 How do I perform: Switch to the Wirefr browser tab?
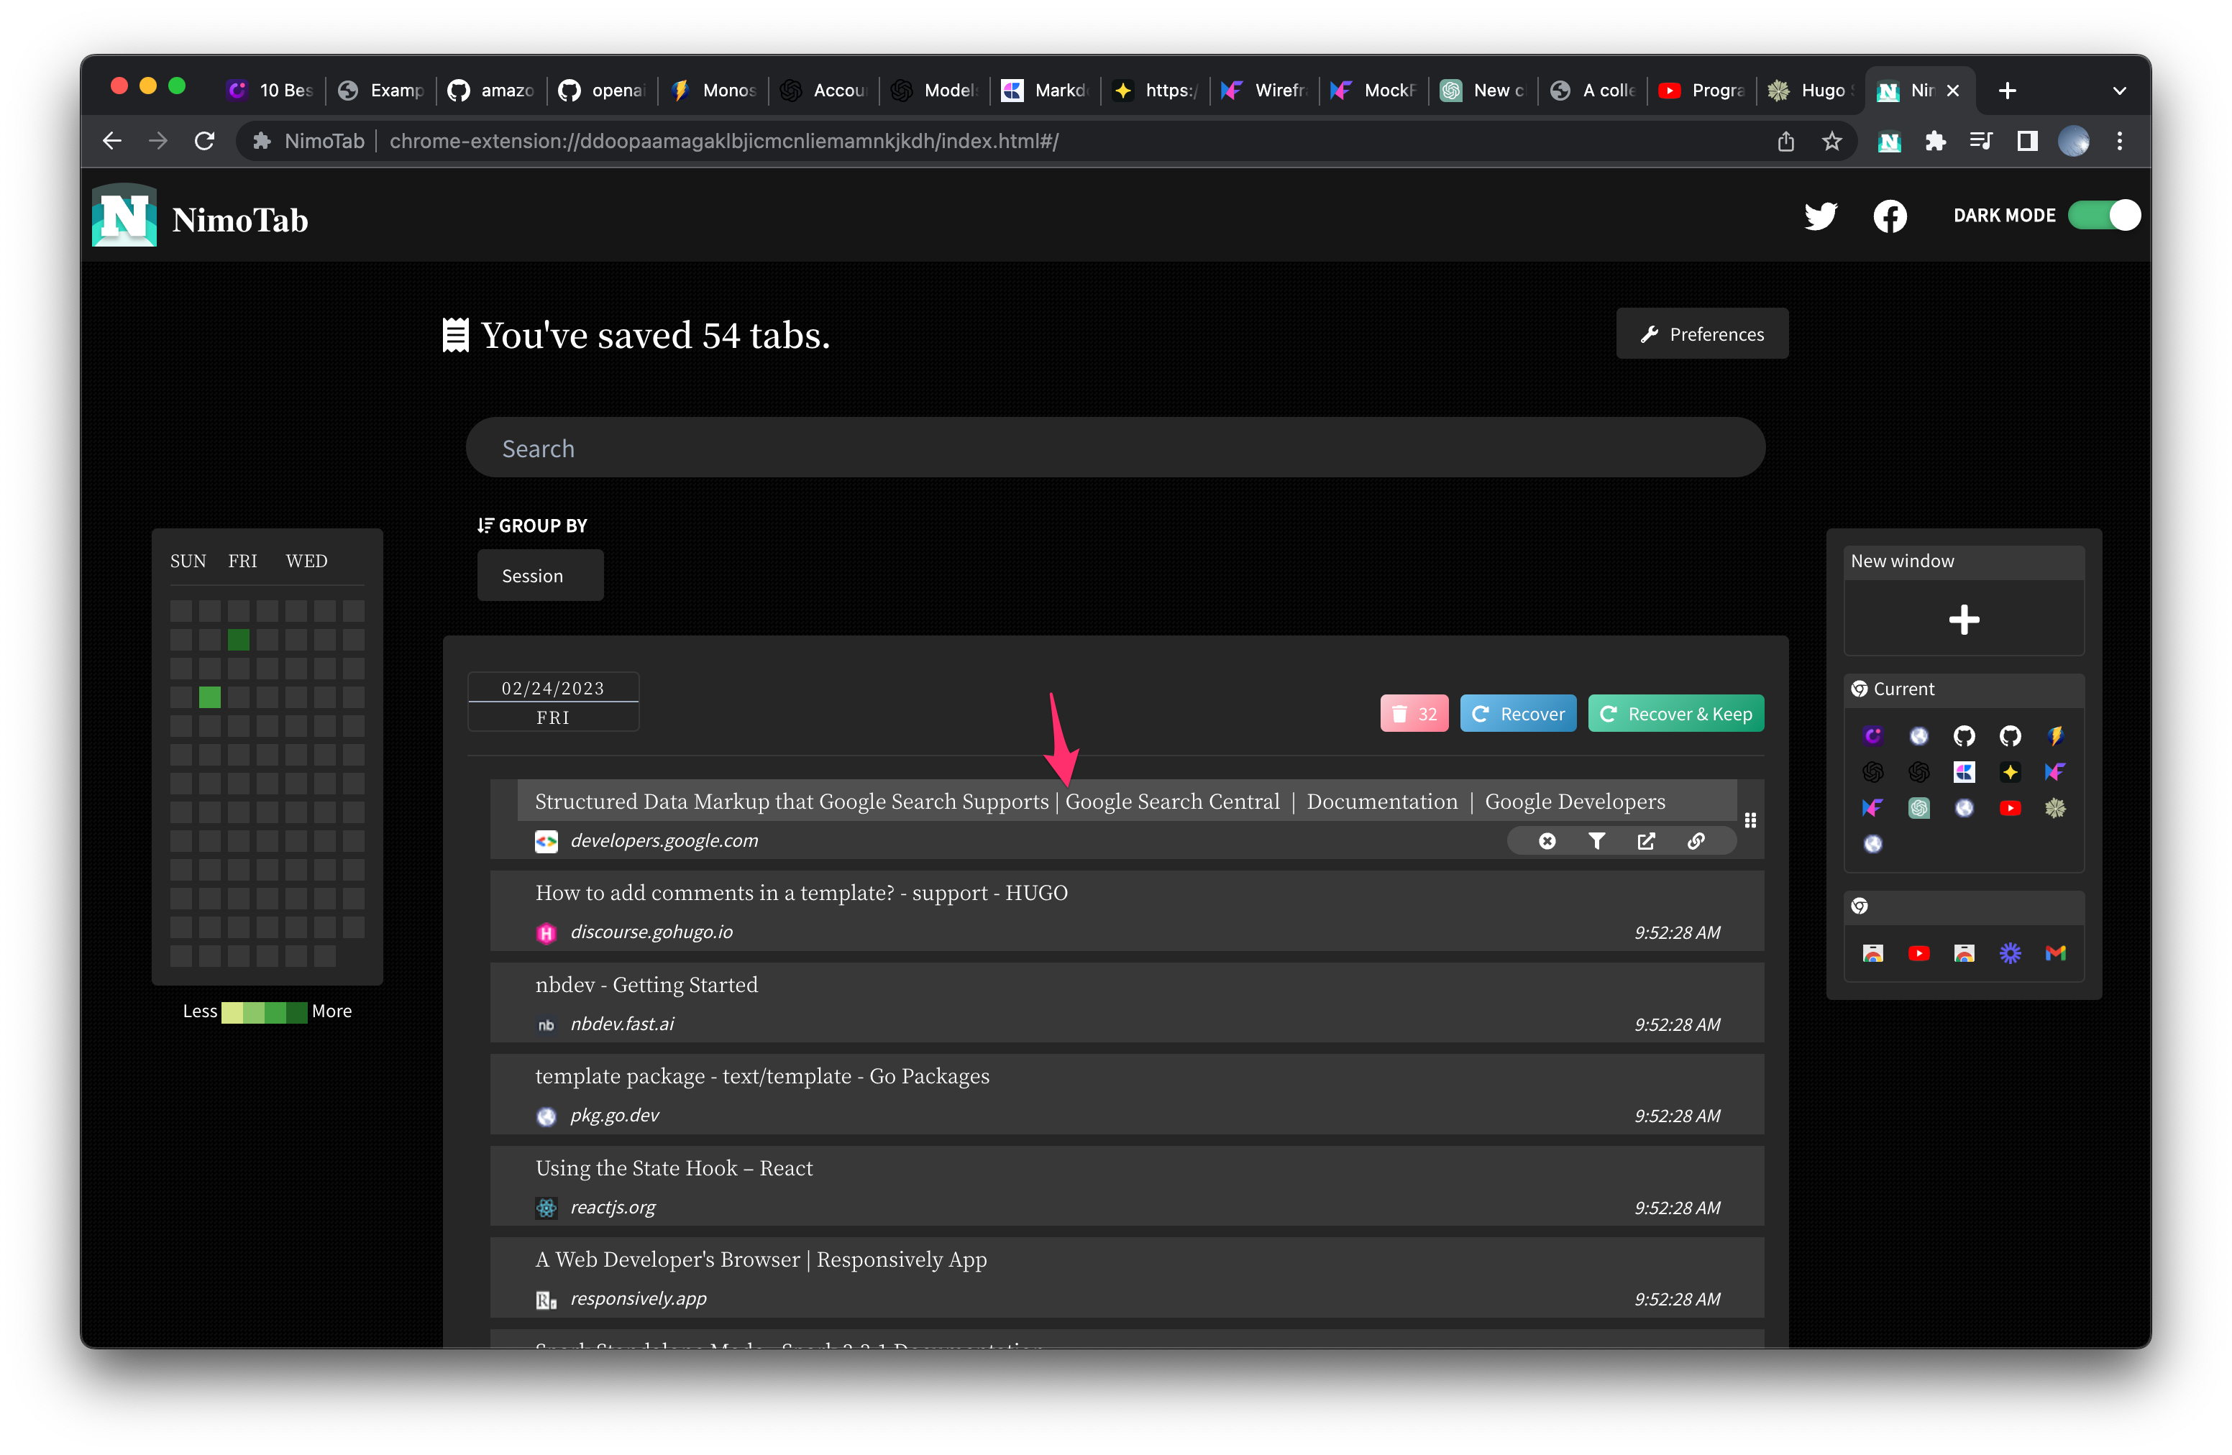point(1264,90)
